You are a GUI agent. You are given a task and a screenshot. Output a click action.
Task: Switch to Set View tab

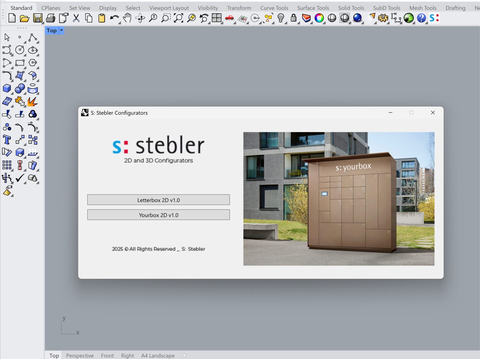point(79,8)
